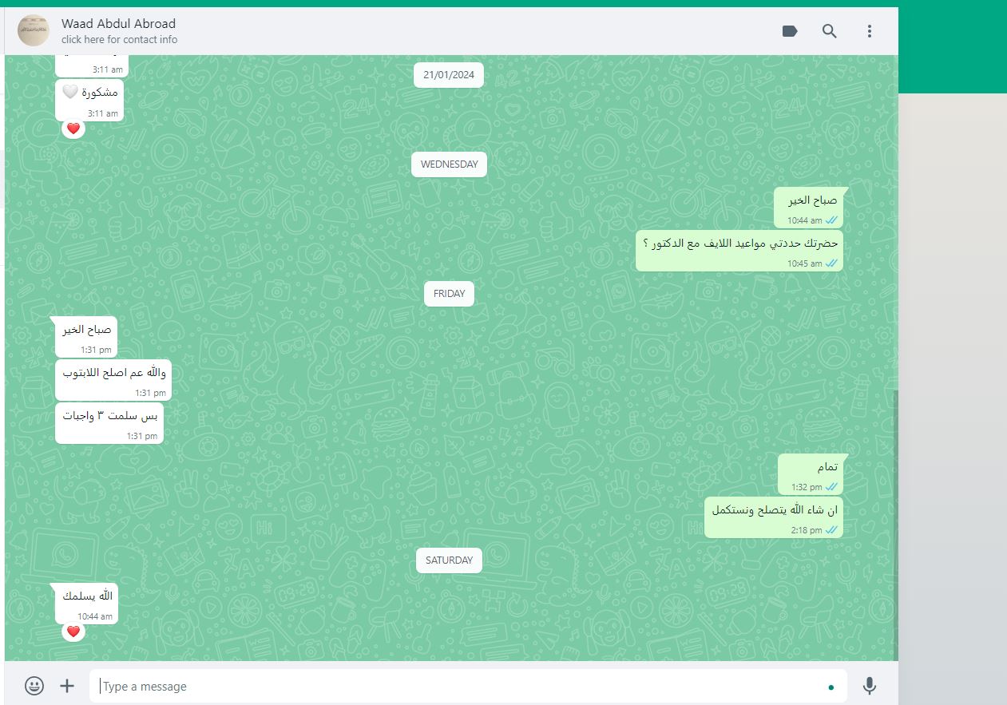
Task: Click the read receipt ticks at 10:45 am
Action: point(831,263)
